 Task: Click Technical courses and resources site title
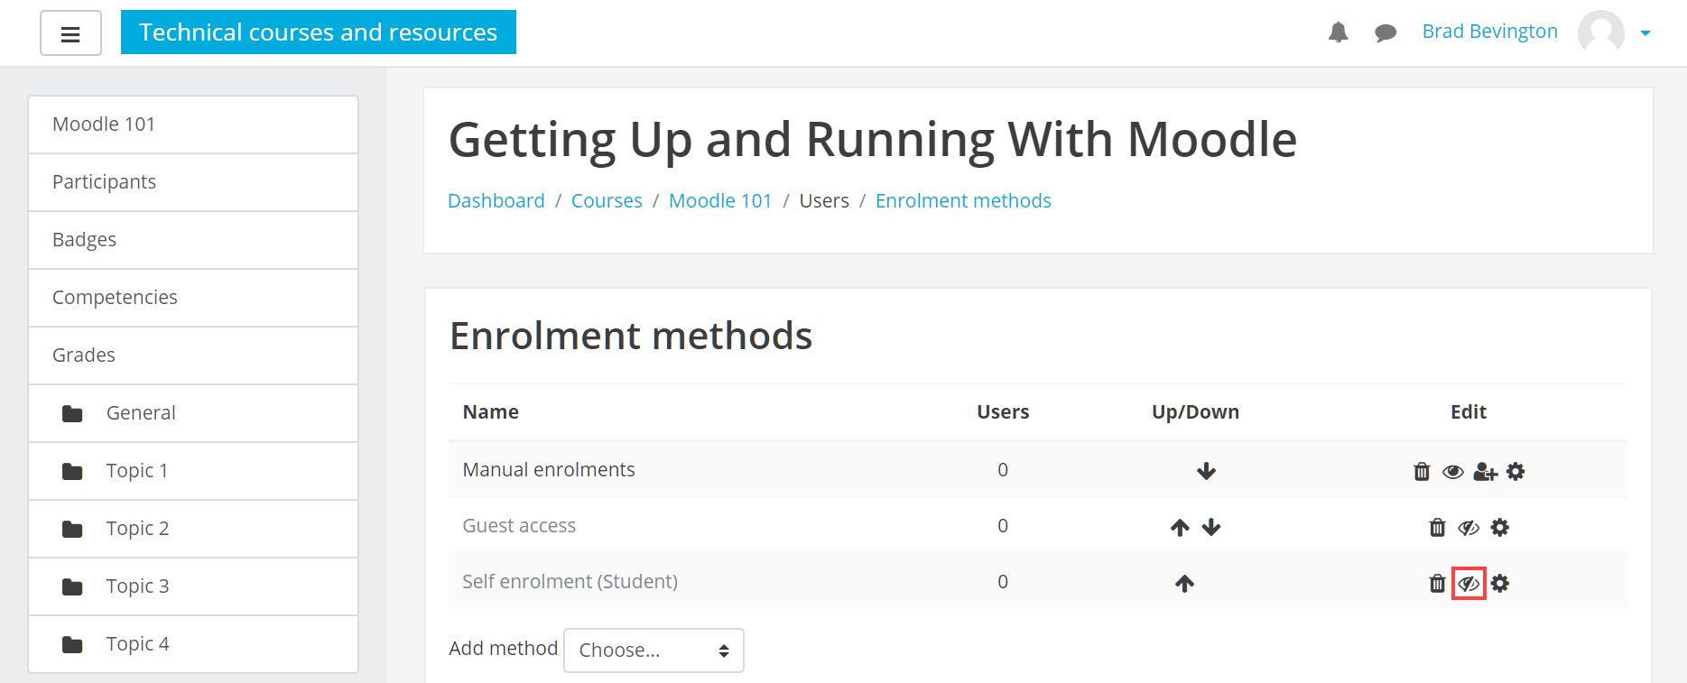click(x=319, y=32)
